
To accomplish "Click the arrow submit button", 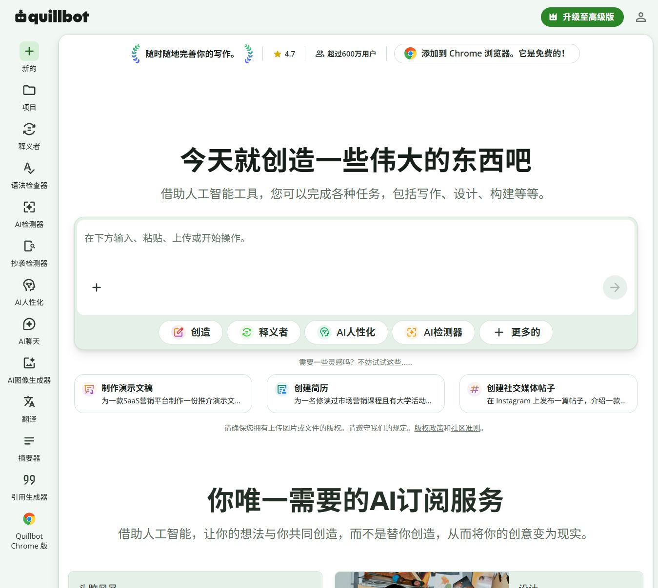I will click(615, 287).
